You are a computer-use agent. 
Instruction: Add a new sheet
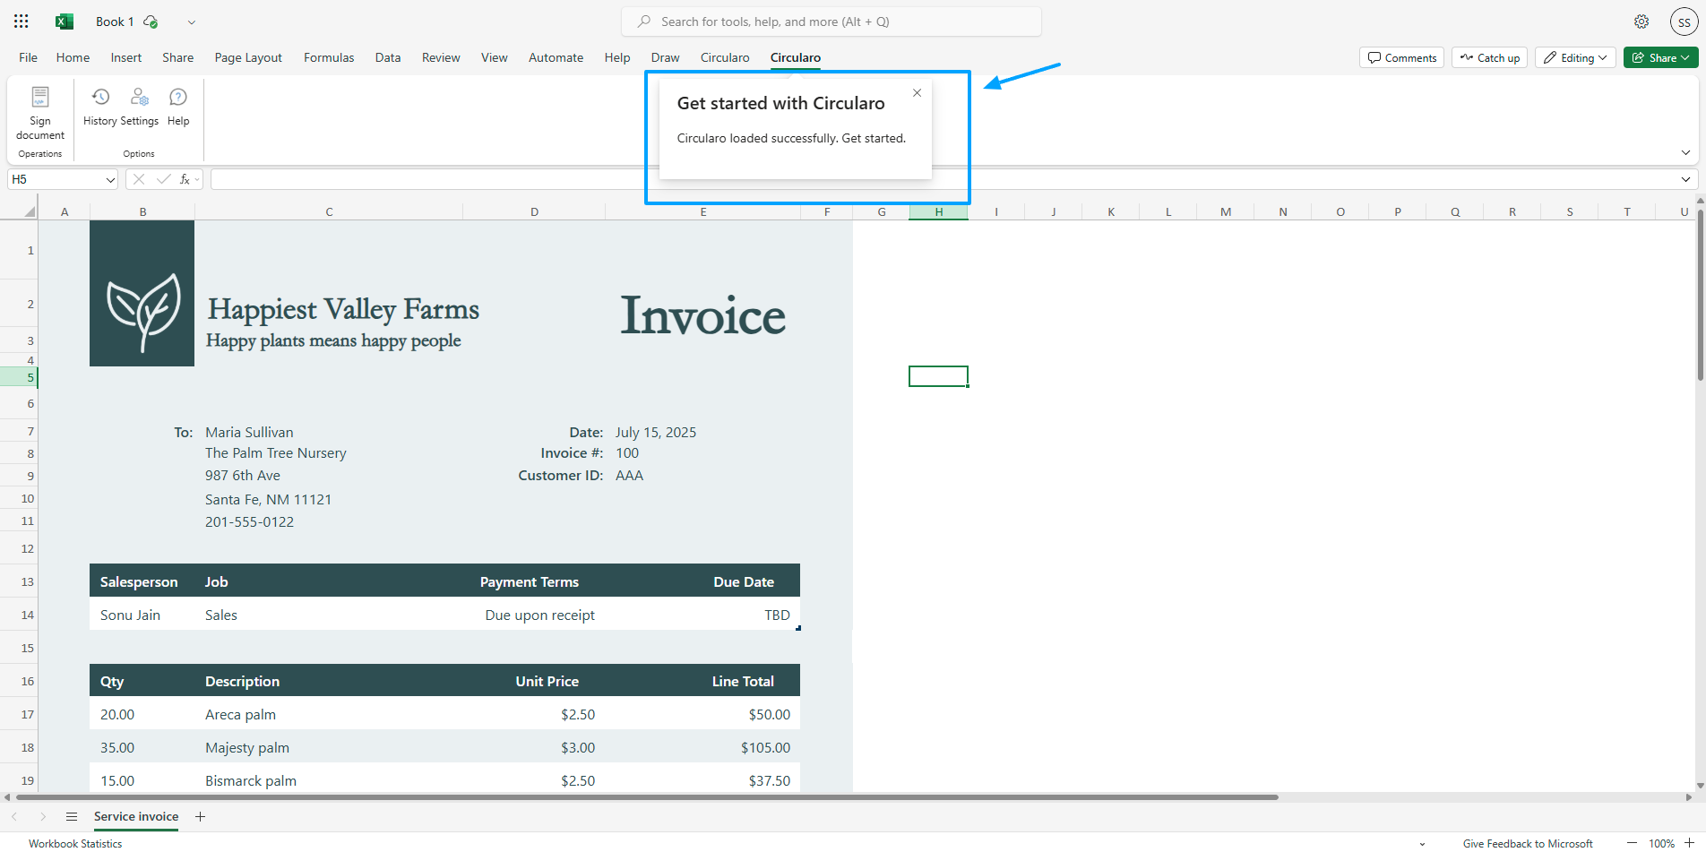pyautogui.click(x=201, y=816)
